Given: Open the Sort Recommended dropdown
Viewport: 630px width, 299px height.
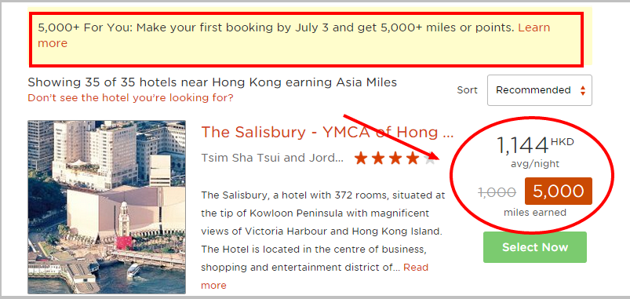Looking at the screenshot, I should pos(540,90).
